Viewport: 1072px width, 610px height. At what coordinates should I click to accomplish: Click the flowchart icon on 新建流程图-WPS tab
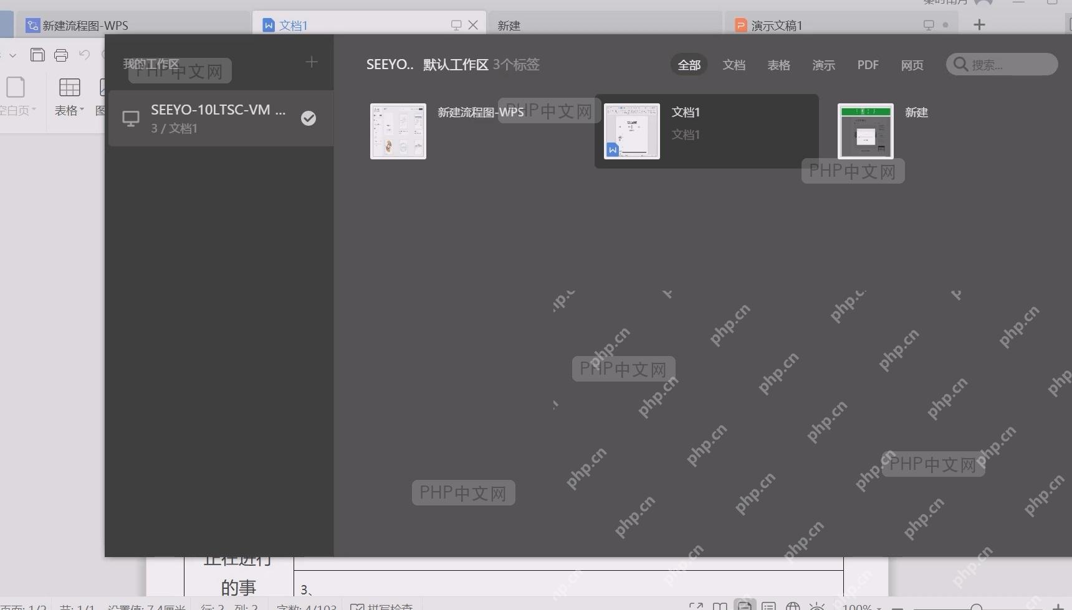pos(32,25)
